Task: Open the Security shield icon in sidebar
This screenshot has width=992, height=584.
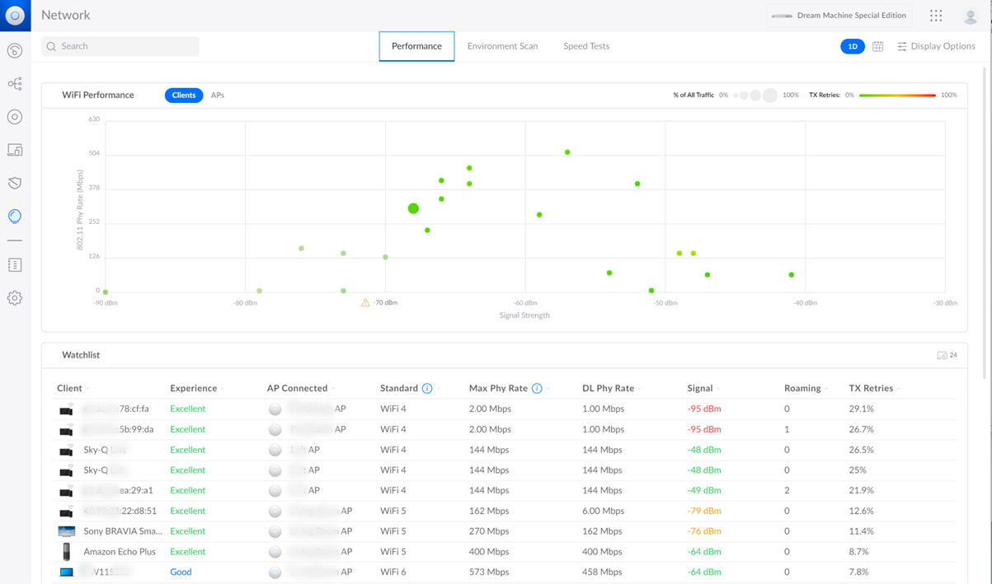Action: click(15, 183)
